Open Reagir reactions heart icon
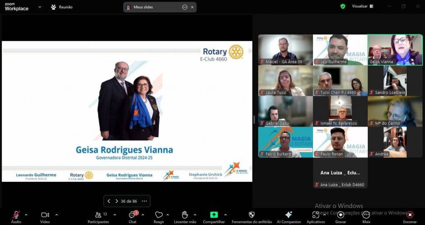This screenshot has height=225, width=425. coord(159,215)
